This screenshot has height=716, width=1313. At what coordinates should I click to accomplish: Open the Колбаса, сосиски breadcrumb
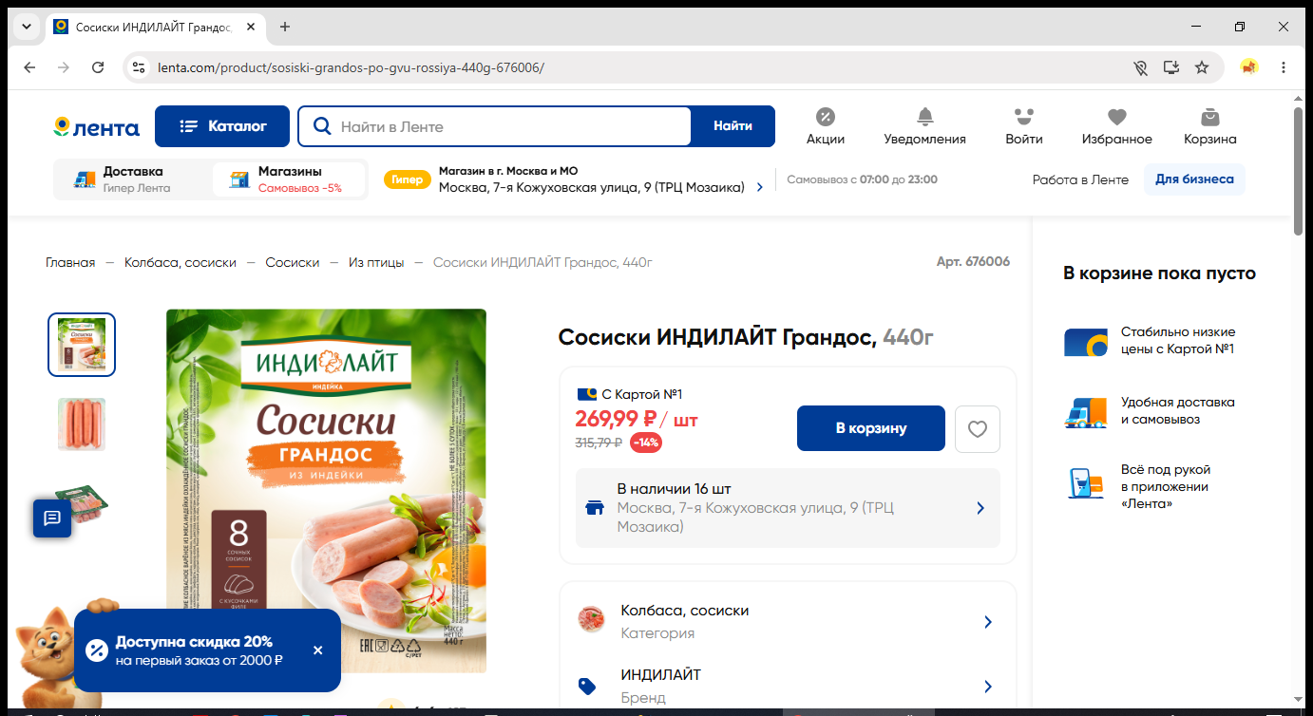tap(181, 262)
